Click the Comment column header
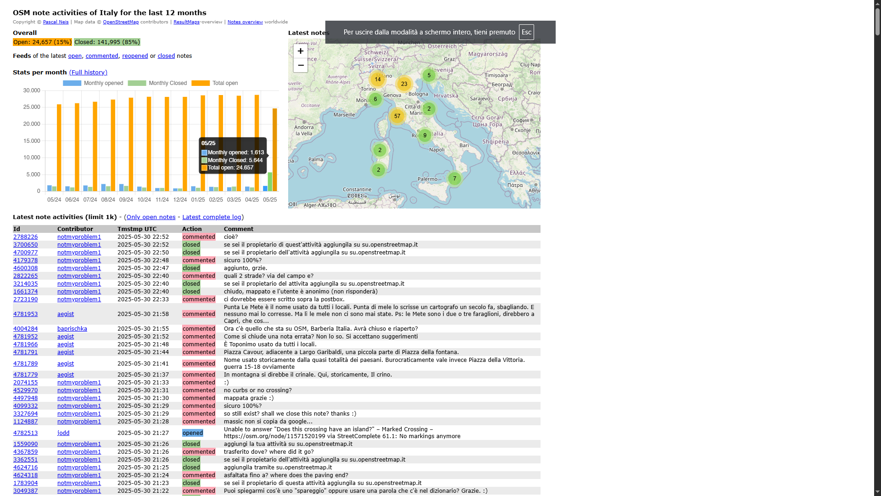The width and height of the screenshot is (881, 496). [239, 229]
